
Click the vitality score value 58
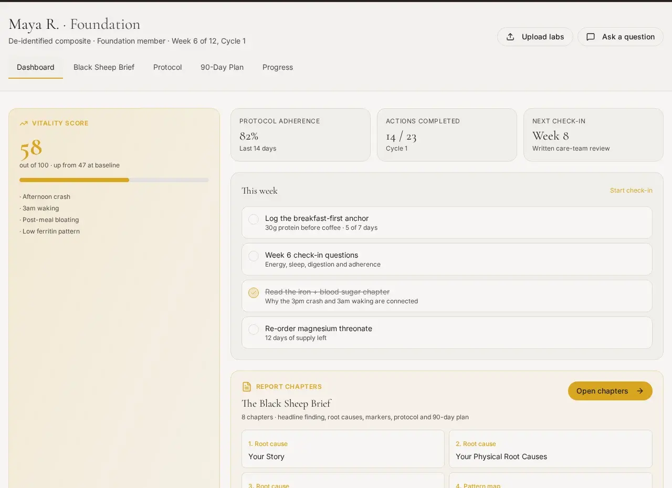click(31, 148)
